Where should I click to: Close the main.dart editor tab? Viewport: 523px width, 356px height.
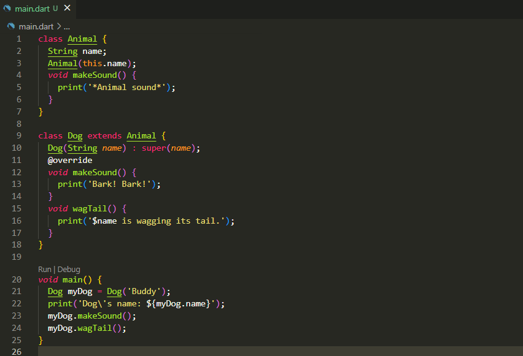point(67,9)
